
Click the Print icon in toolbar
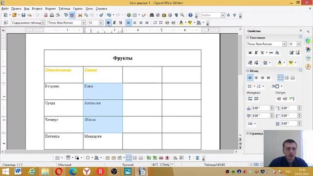52,15
